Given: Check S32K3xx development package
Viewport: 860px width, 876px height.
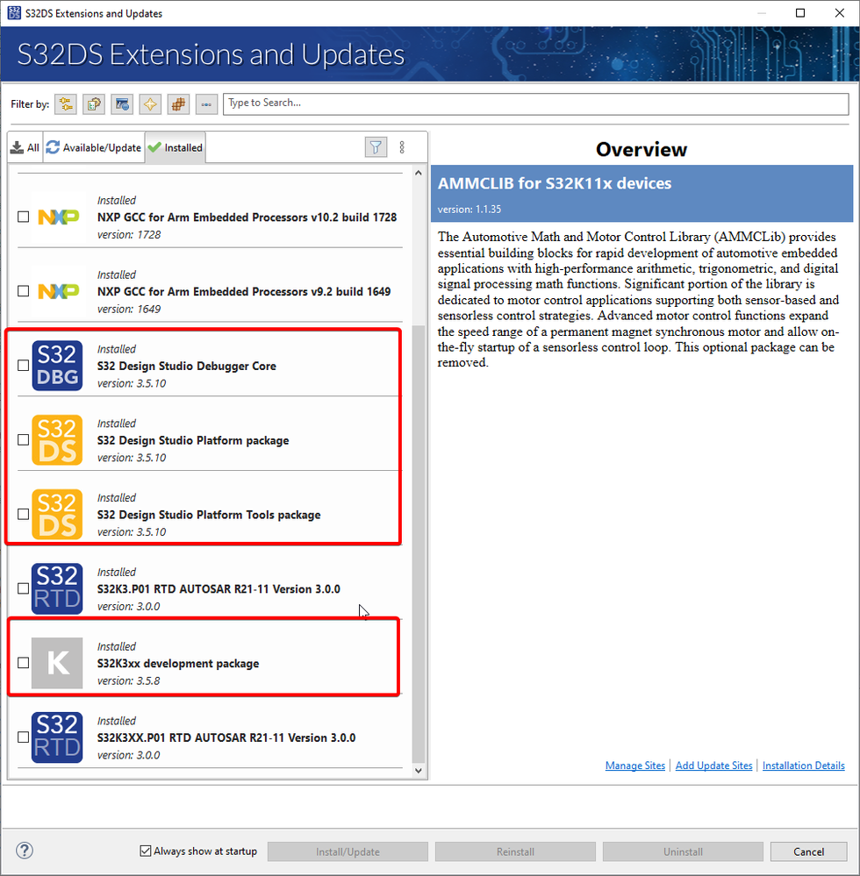Looking at the screenshot, I should tap(23, 663).
